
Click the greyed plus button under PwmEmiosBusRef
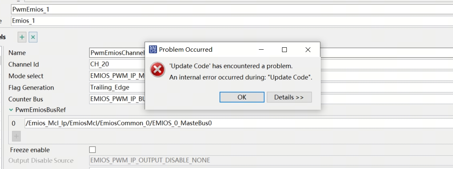[x=16, y=136]
